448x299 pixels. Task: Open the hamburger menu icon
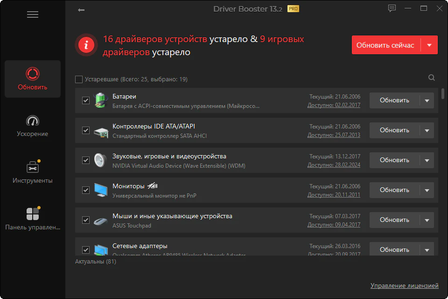(33, 14)
